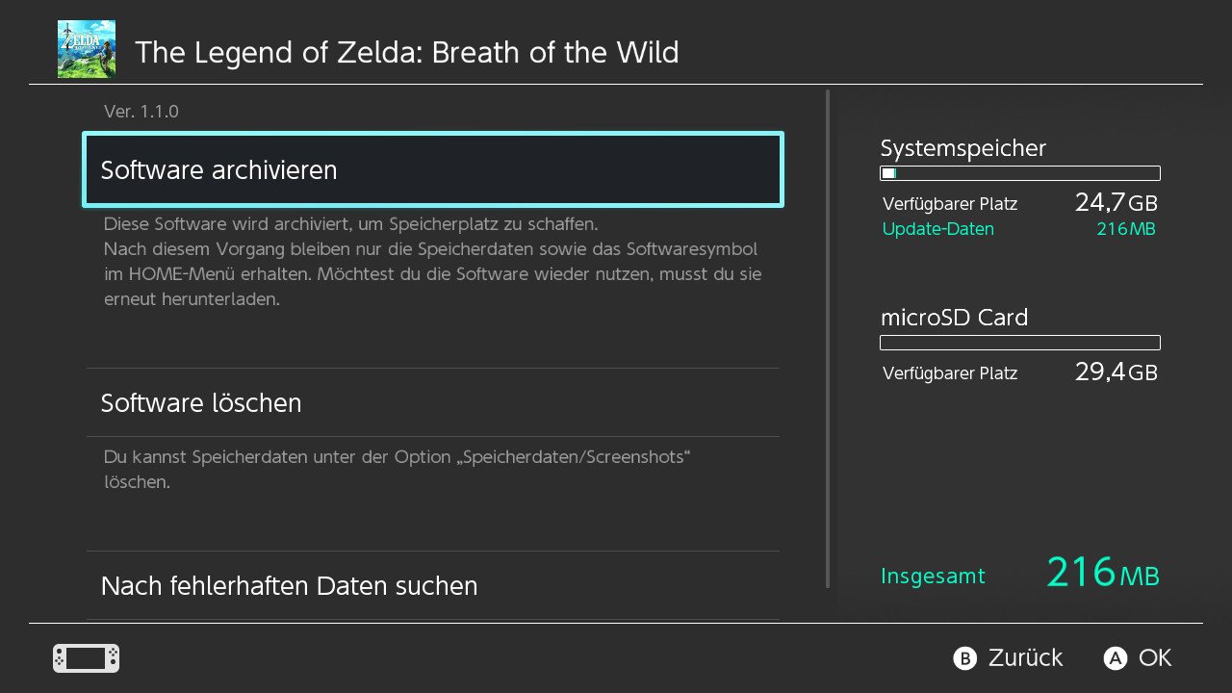This screenshot has height=693, width=1232.
Task: Click the Zurück label
Action: (x=1025, y=658)
